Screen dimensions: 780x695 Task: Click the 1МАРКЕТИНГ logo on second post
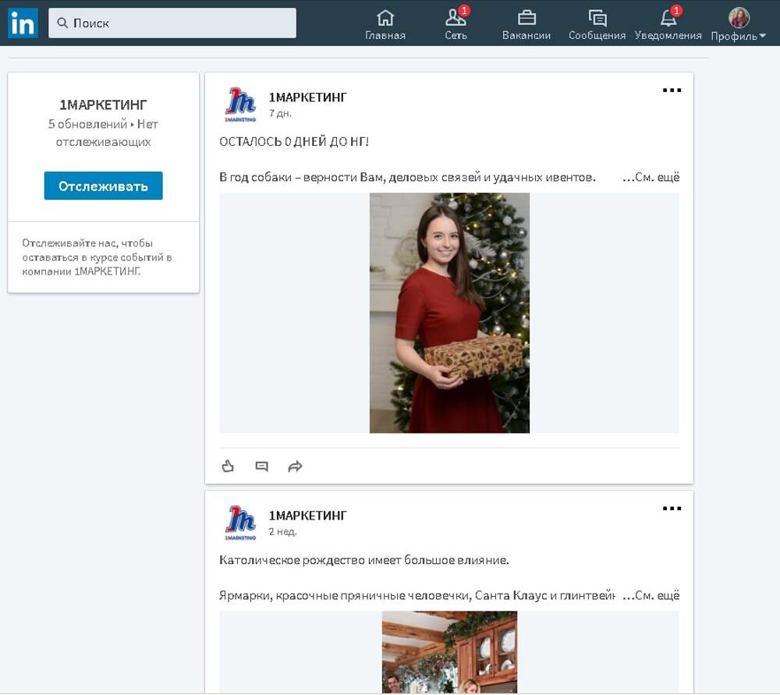[x=240, y=522]
